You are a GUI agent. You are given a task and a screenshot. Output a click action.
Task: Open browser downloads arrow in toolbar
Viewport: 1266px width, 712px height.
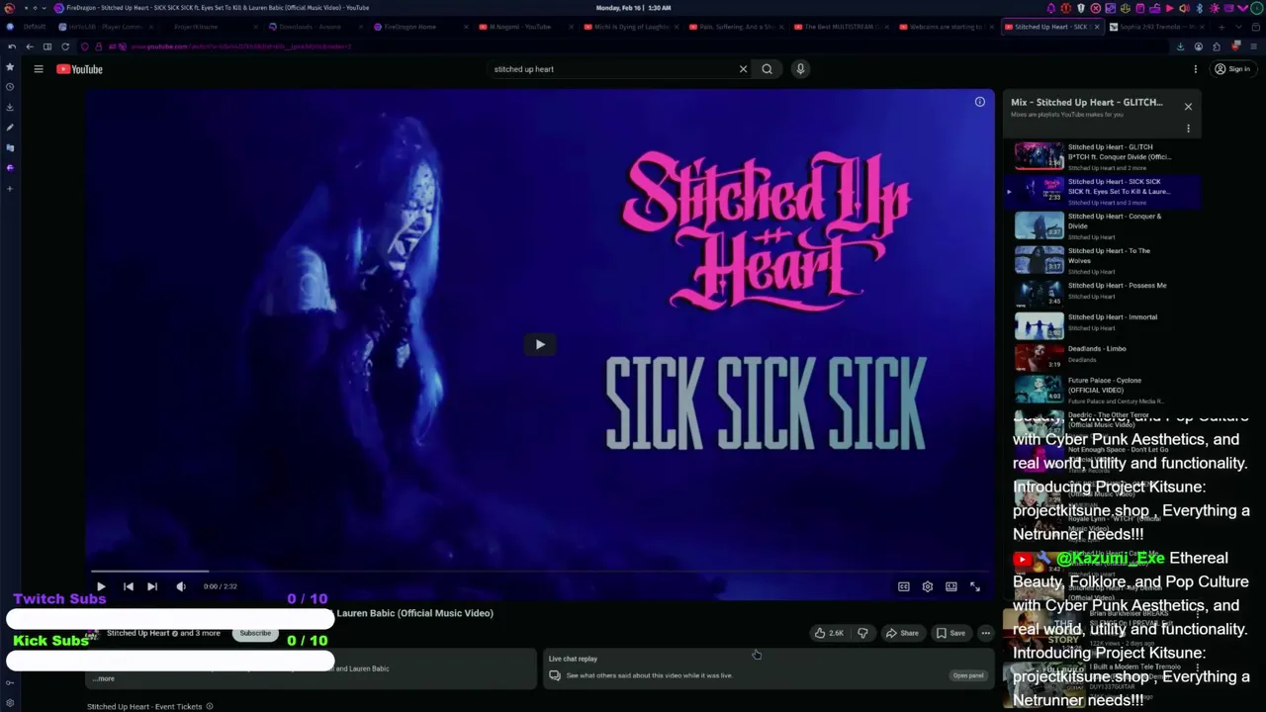pyautogui.click(x=1180, y=46)
